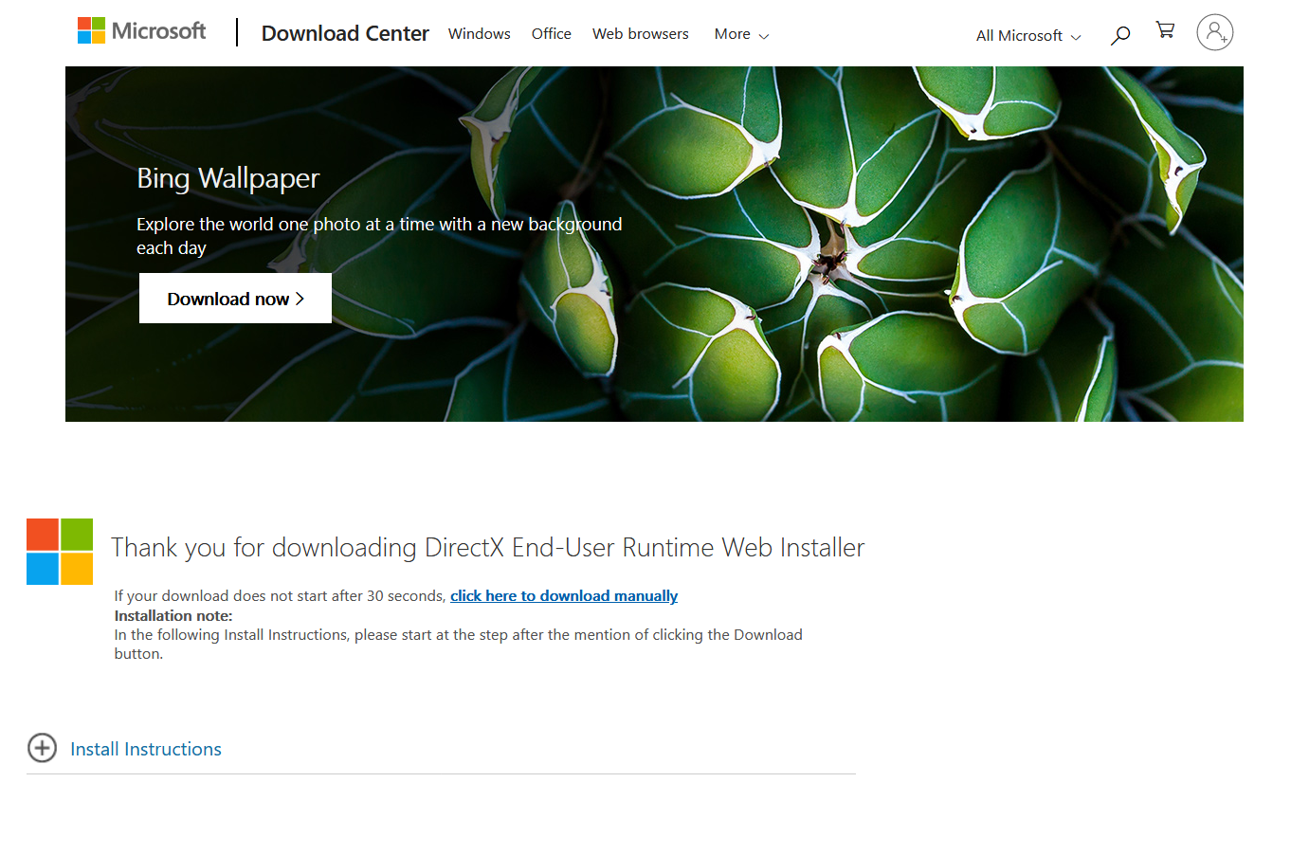
Task: Open the Web browsers navigation item
Action: pyautogui.click(x=640, y=34)
